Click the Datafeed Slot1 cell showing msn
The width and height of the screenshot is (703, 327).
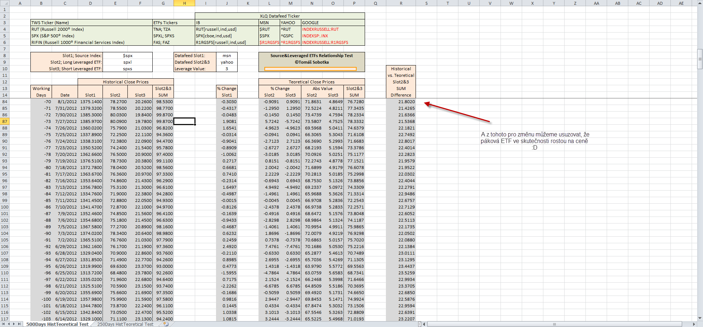click(227, 56)
